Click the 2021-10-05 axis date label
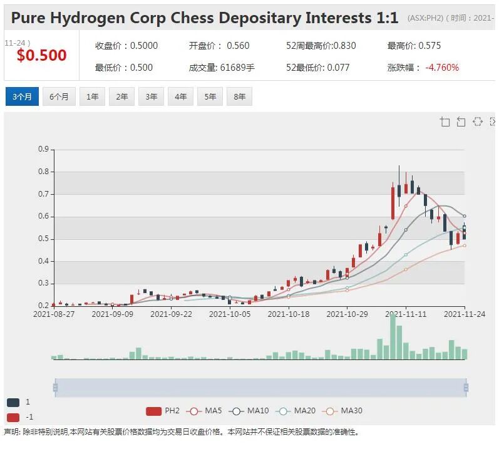The image size is (499, 449). tap(230, 314)
